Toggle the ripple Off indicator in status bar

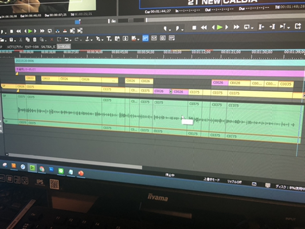pos(234,181)
